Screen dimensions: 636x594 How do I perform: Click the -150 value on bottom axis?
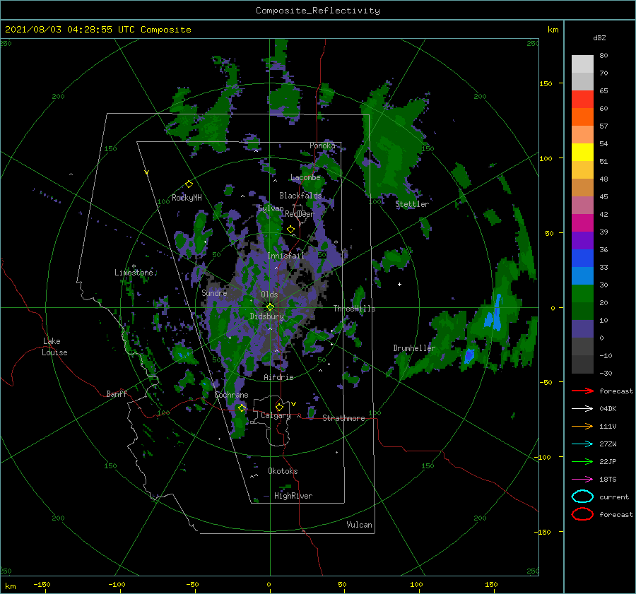tap(42, 585)
